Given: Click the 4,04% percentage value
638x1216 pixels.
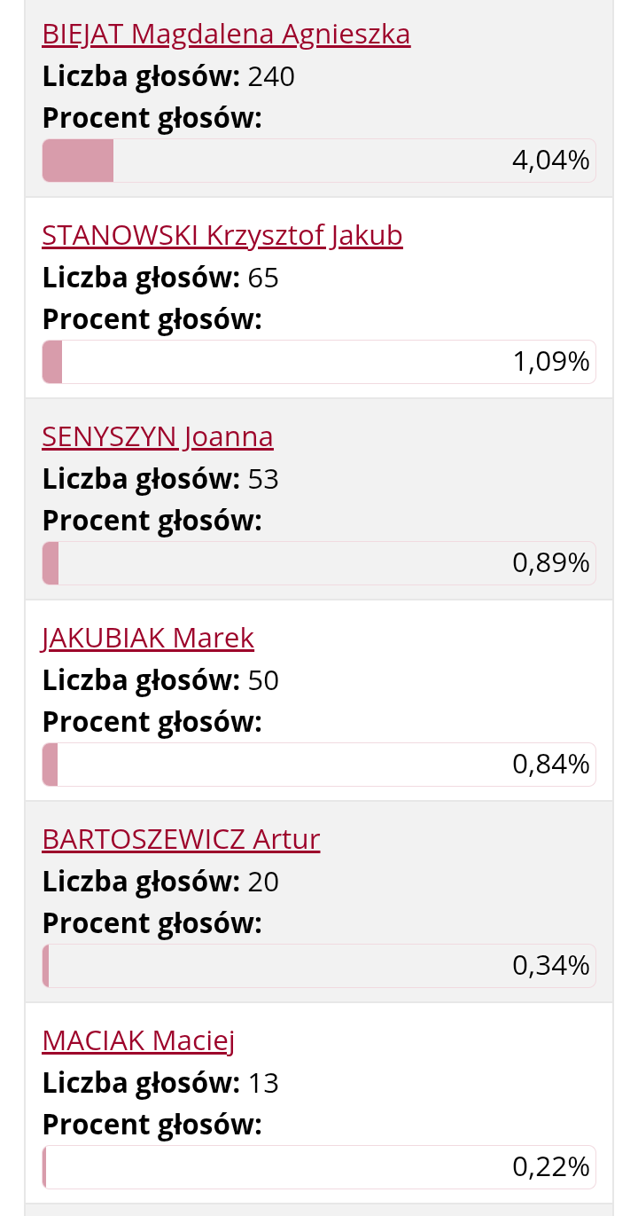Looking at the screenshot, I should [551, 161].
